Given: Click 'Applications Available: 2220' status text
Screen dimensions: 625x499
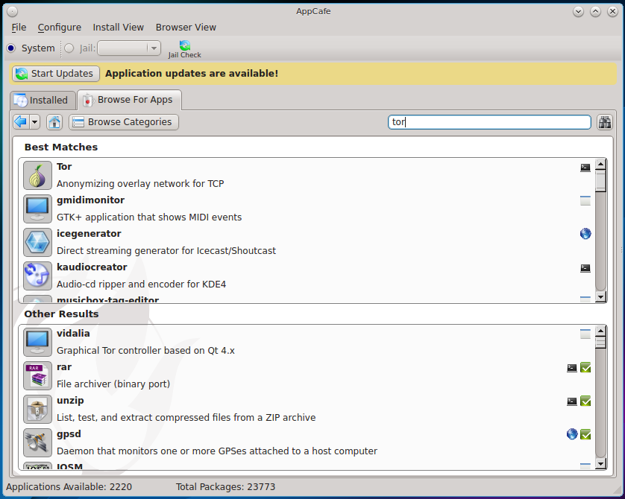Looking at the screenshot, I should coord(69,486).
